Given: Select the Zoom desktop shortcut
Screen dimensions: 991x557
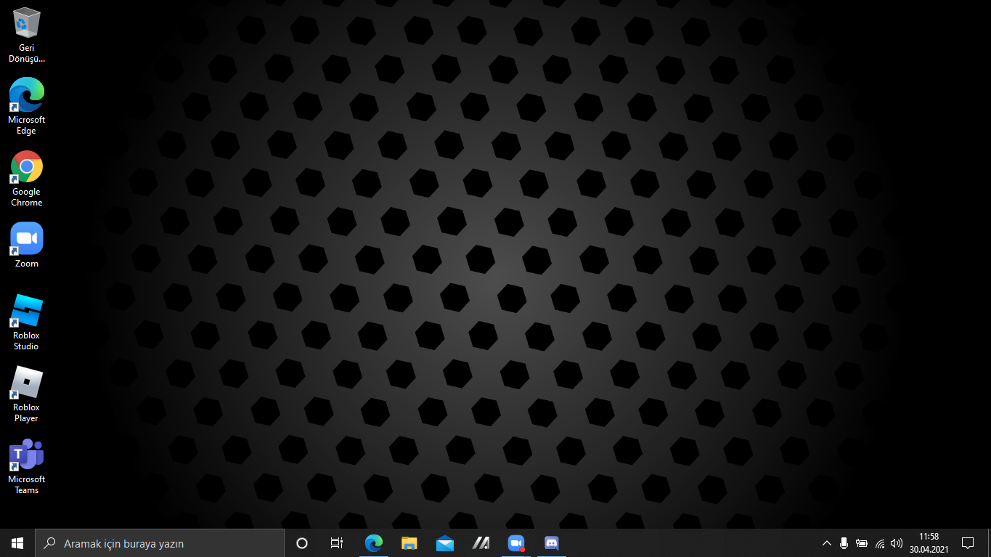Looking at the screenshot, I should [x=27, y=245].
